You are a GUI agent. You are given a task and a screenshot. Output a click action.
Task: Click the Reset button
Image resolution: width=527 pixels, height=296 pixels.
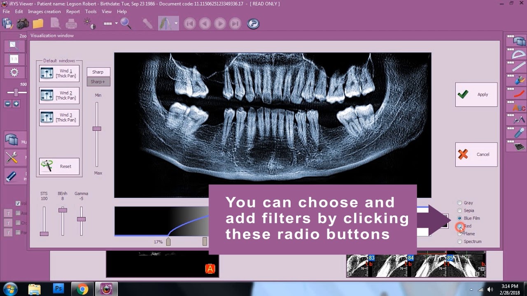(x=59, y=166)
